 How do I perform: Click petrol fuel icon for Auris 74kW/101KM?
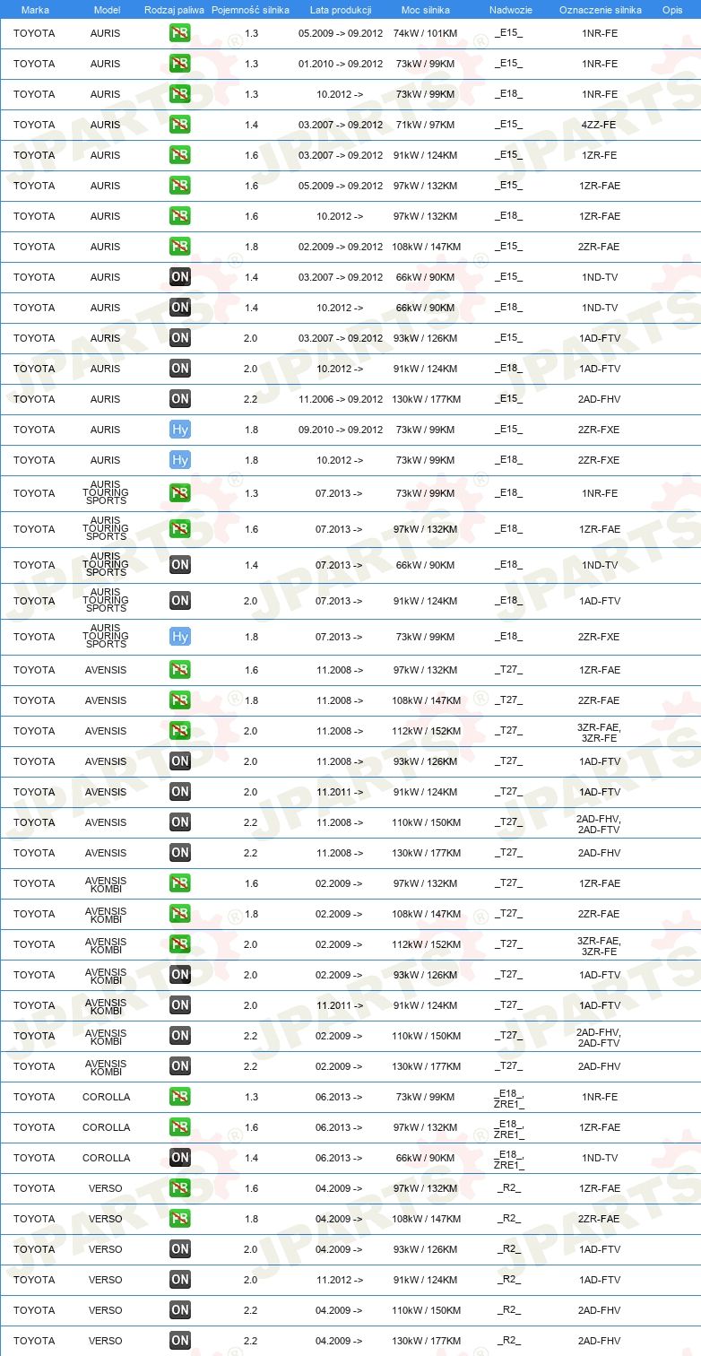point(180,33)
